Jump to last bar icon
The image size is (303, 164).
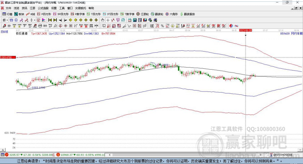[x=55, y=20]
